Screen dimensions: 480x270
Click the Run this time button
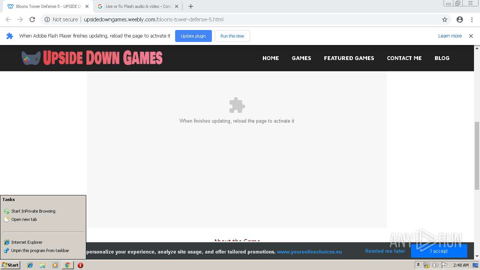tap(232, 36)
